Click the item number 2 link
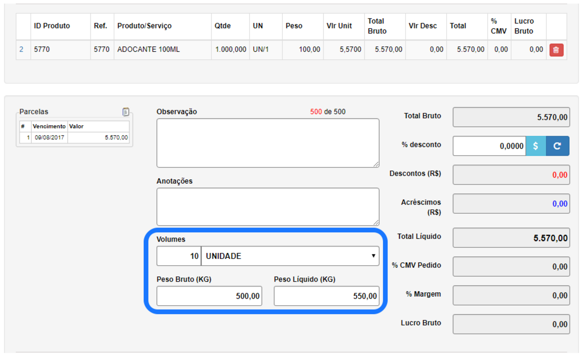This screenshot has width=585, height=357. 21,49
